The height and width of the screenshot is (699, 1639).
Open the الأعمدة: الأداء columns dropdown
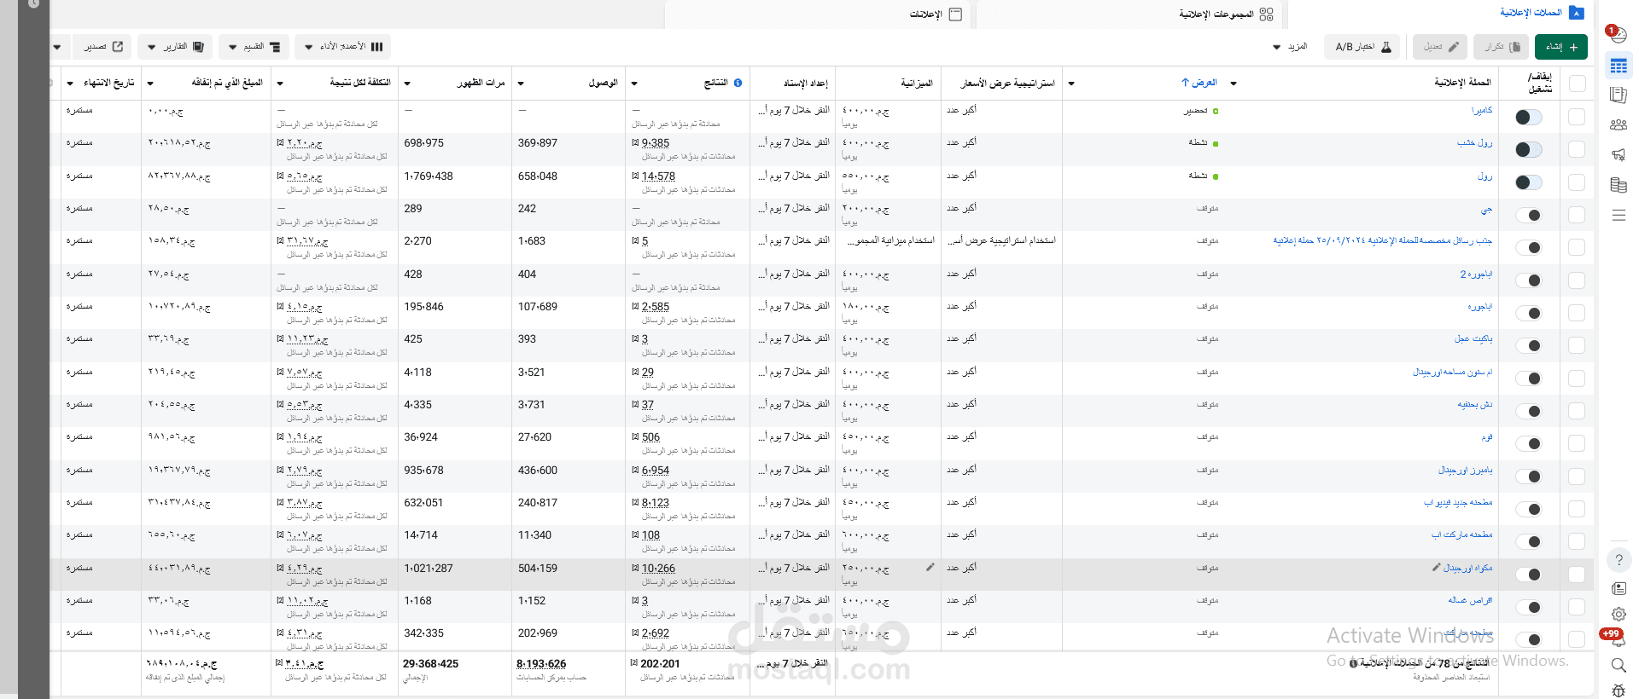(343, 47)
